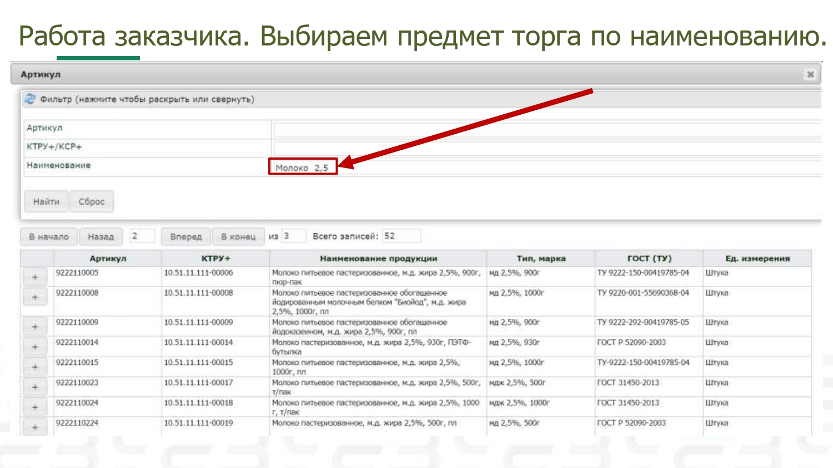Click the Назад previous page button
Screen dimensions: 833x468
[x=101, y=237]
